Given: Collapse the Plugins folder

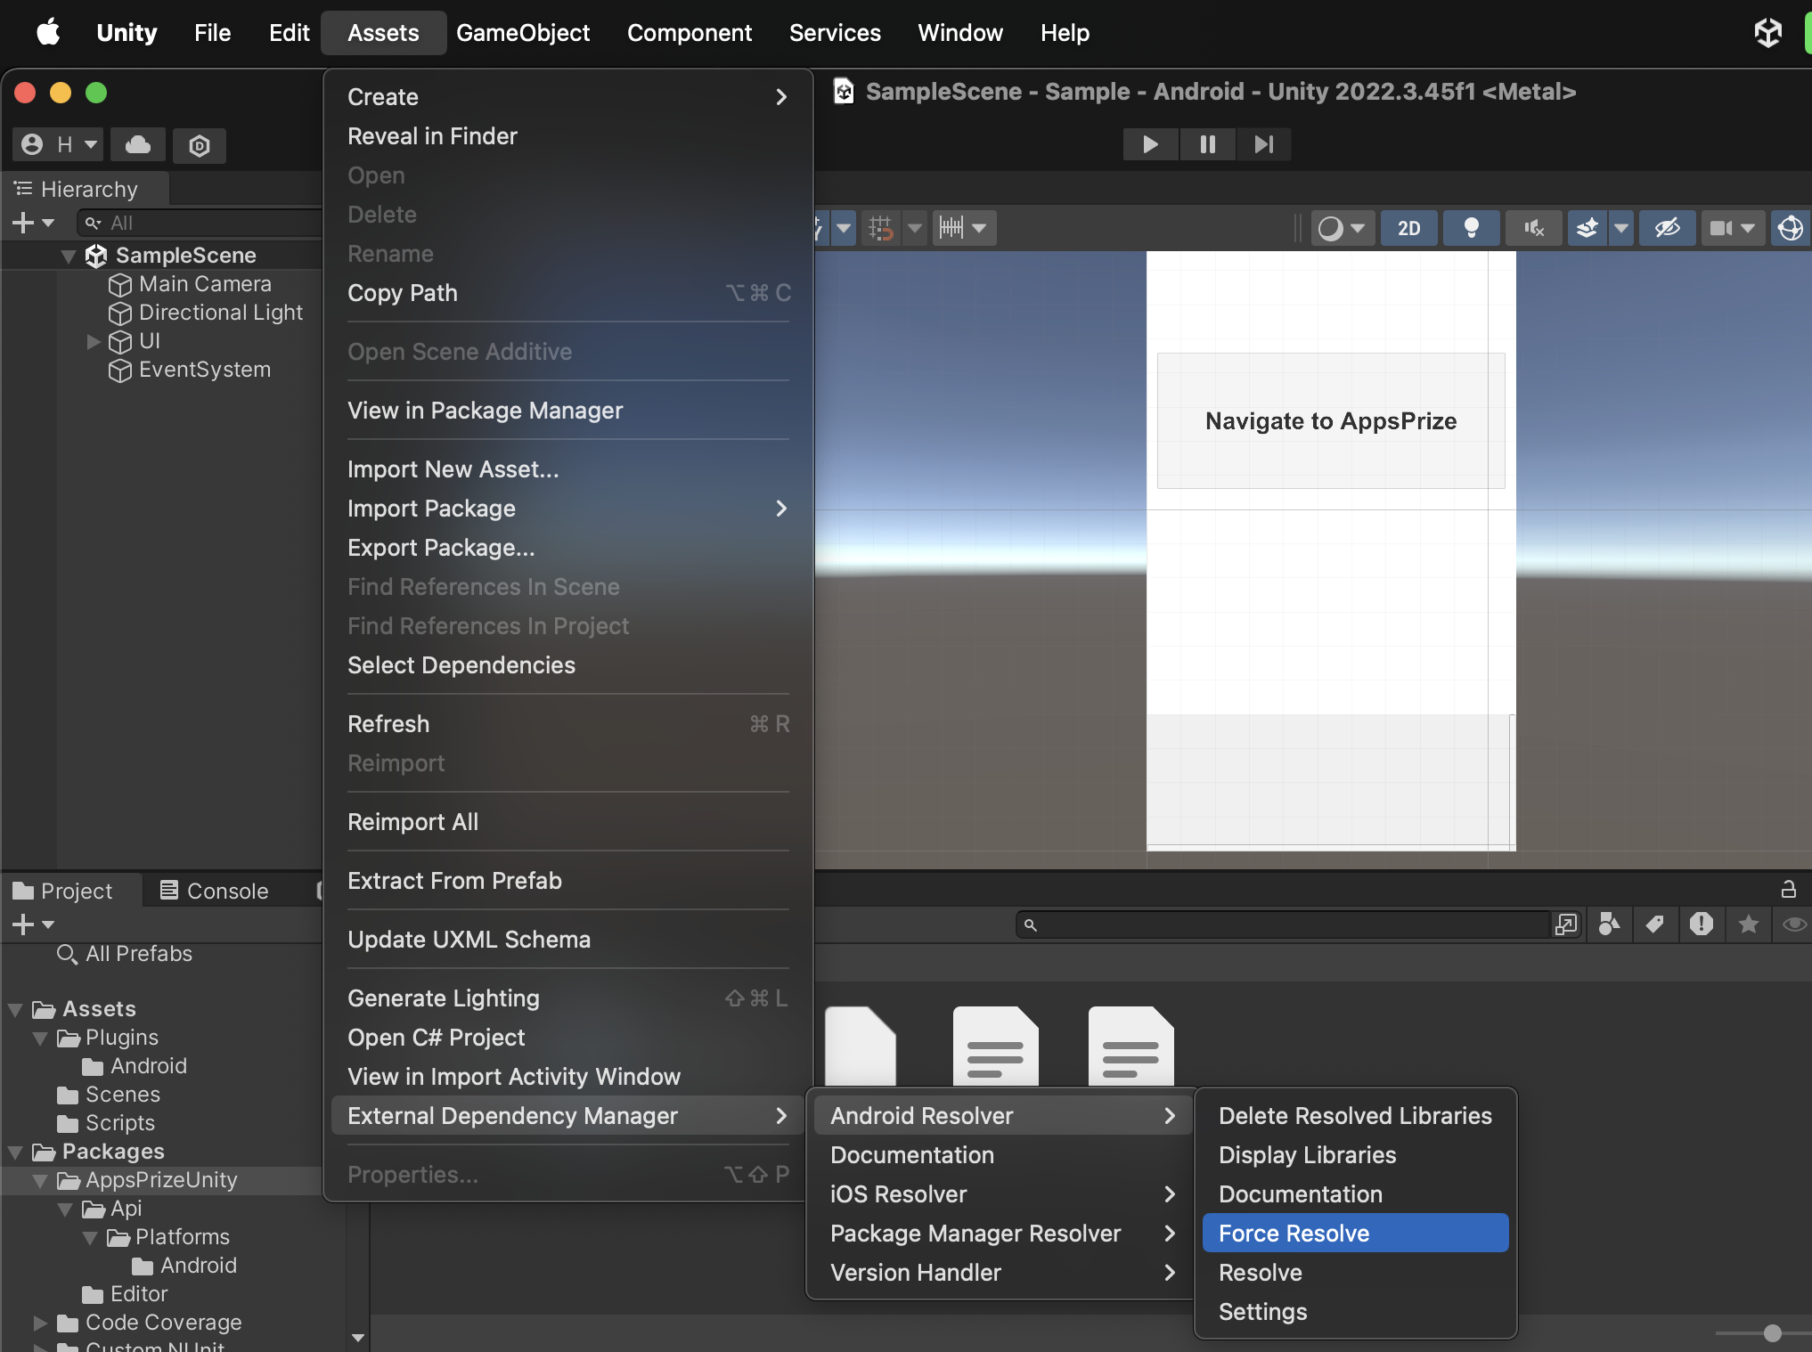Looking at the screenshot, I should point(40,1038).
